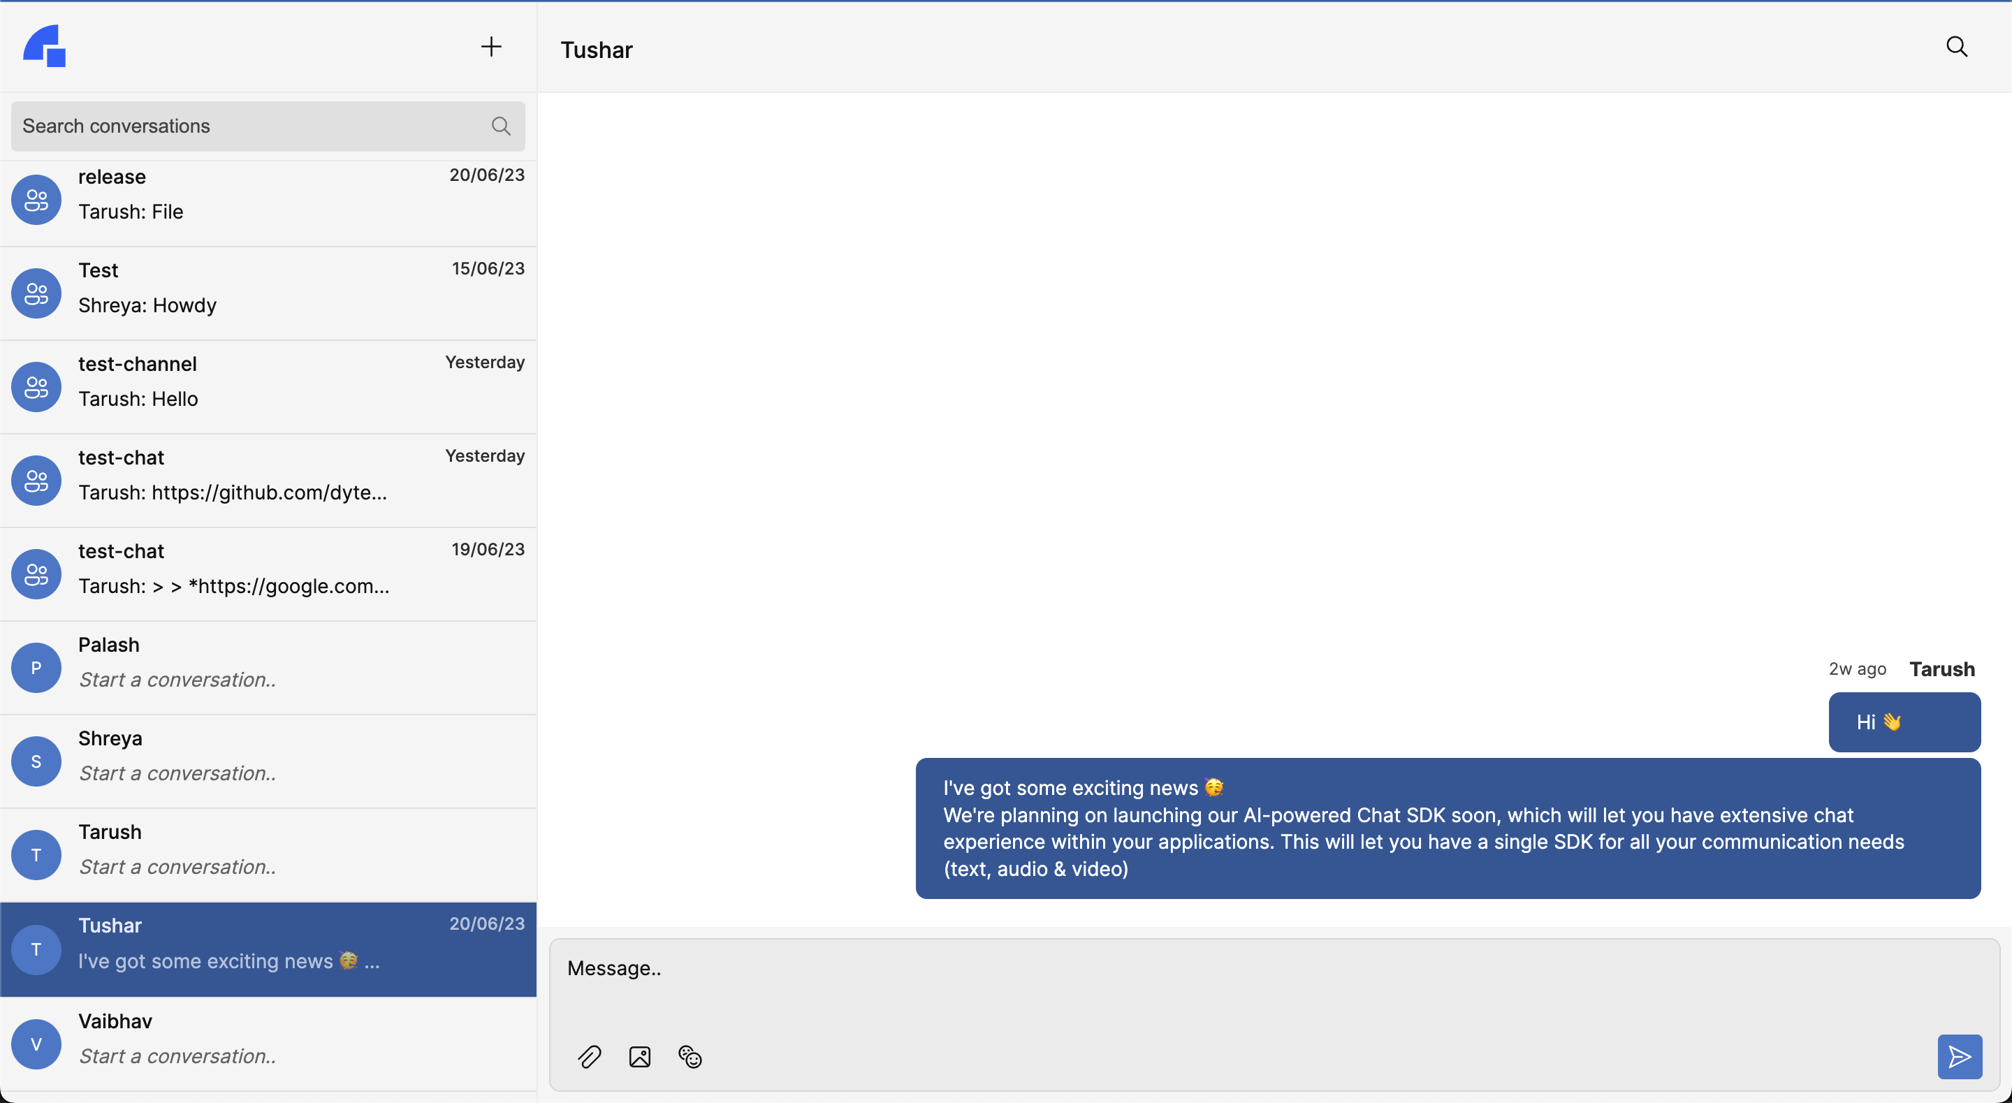
Task: Open the sticker picker icon
Action: (x=690, y=1056)
